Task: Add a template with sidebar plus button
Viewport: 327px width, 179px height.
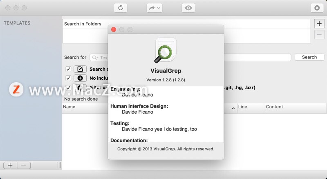Action: pos(10,166)
